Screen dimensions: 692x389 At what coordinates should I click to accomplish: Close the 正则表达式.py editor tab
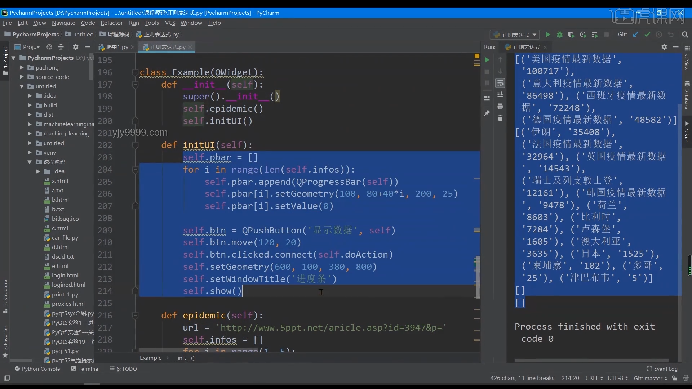[x=190, y=47]
